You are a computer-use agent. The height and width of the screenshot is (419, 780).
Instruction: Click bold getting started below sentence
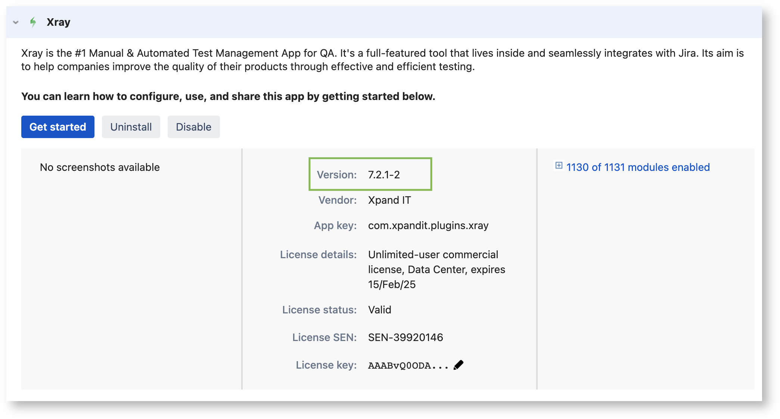pyautogui.click(x=228, y=96)
